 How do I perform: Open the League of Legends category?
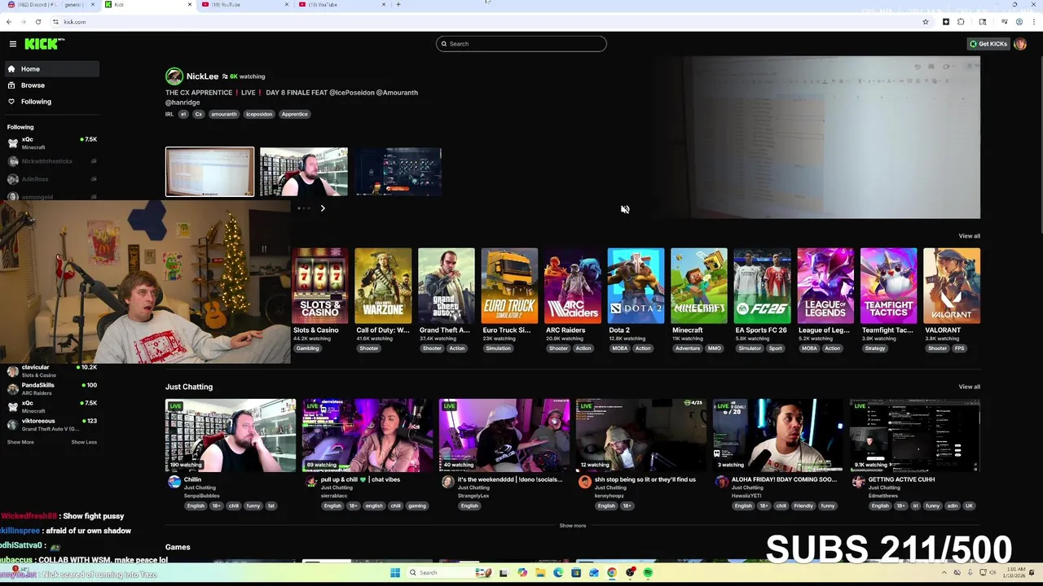click(825, 286)
